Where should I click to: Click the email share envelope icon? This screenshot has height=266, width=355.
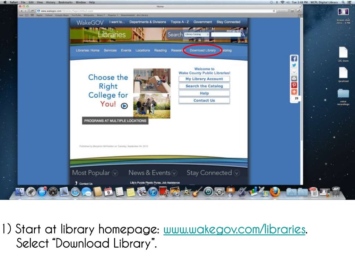[294, 72]
